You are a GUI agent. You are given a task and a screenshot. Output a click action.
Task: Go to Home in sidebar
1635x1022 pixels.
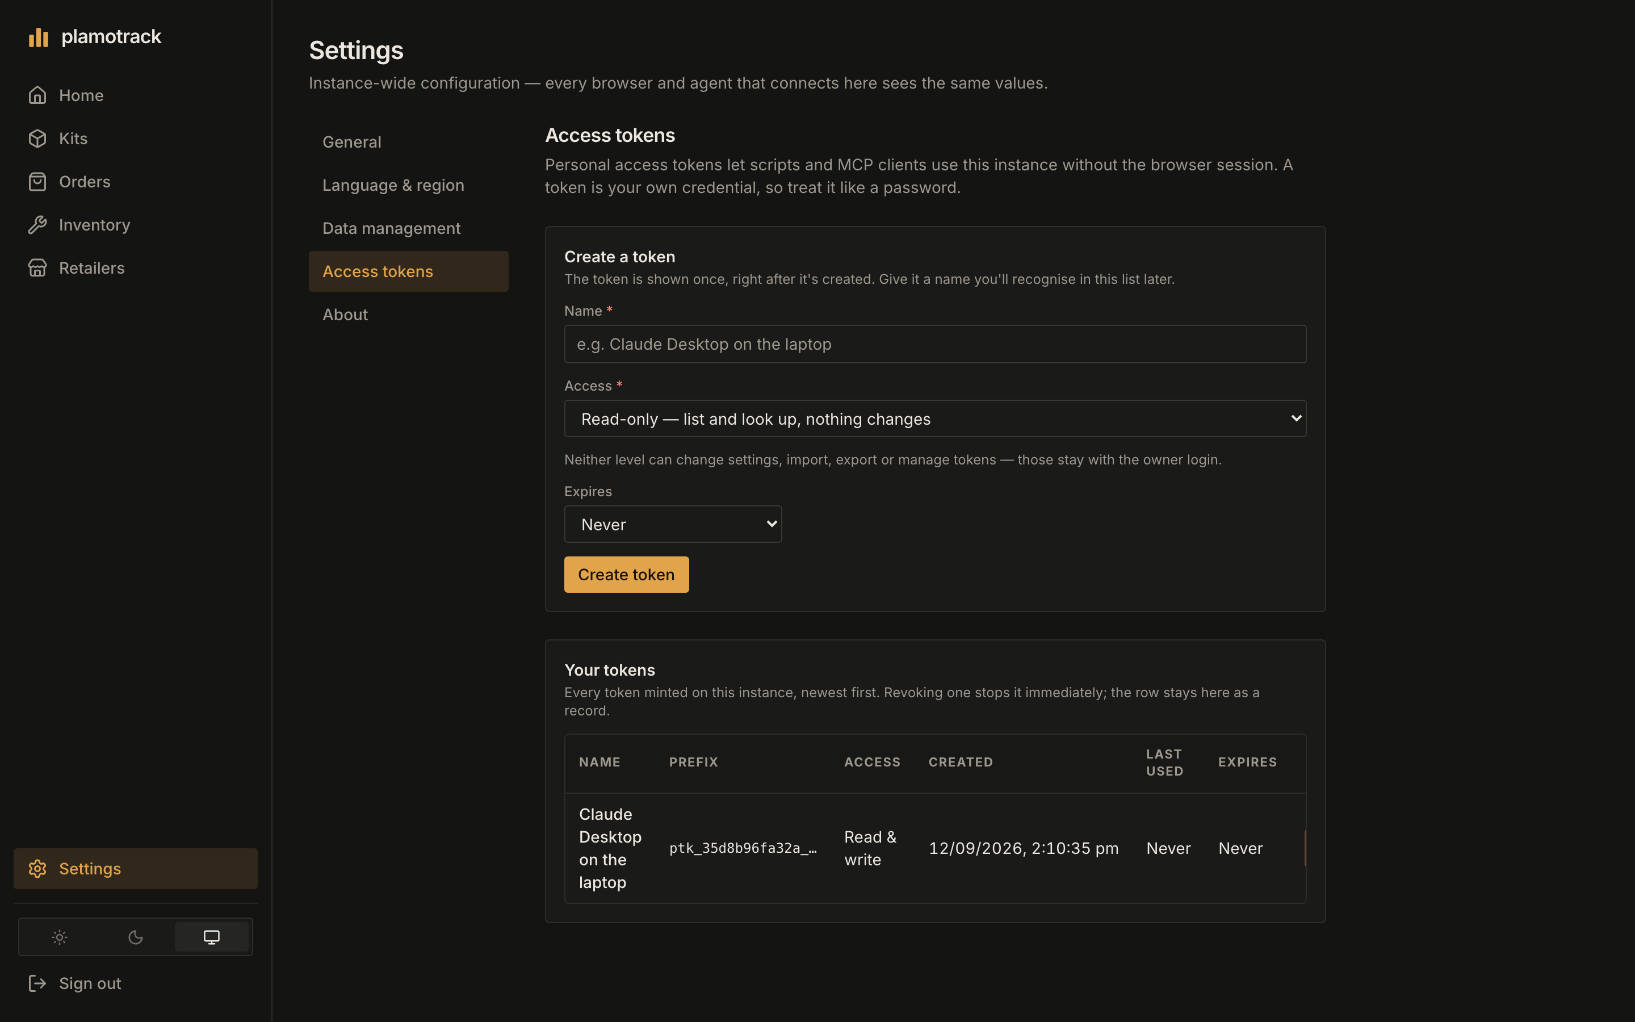coord(135,95)
